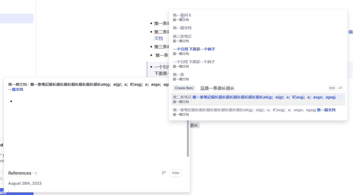The width and height of the screenshot is (353, 195).
Task: Collapse 第一条笔记 via its bullet
Action: click(x=151, y=23)
